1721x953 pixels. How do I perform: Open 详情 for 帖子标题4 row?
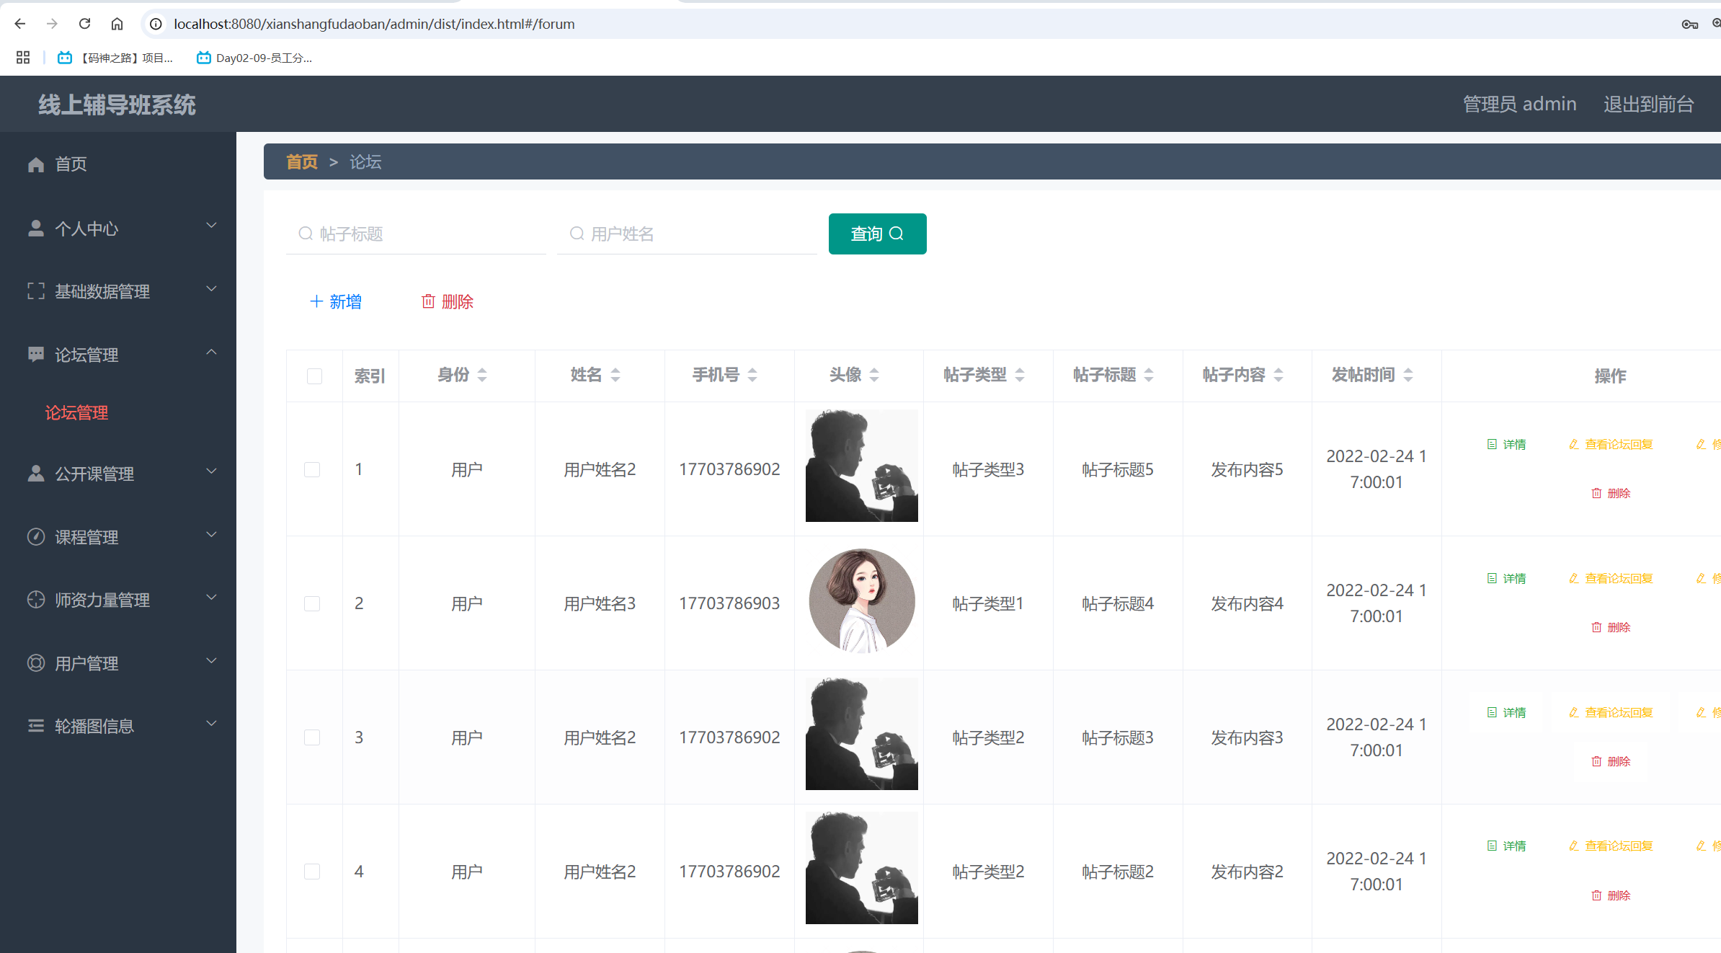coord(1506,578)
